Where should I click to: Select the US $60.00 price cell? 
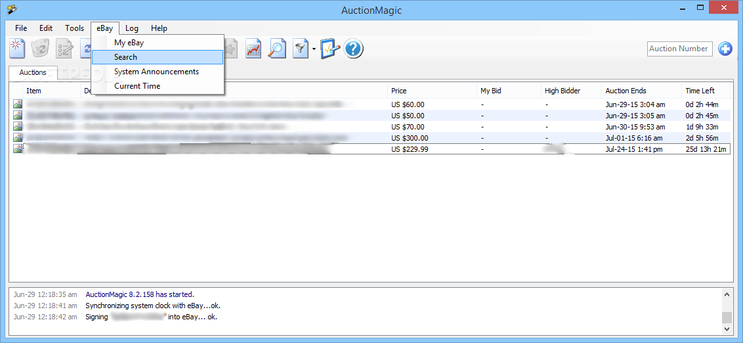408,104
